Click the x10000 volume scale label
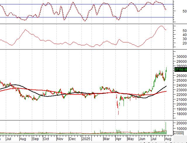 179,133
